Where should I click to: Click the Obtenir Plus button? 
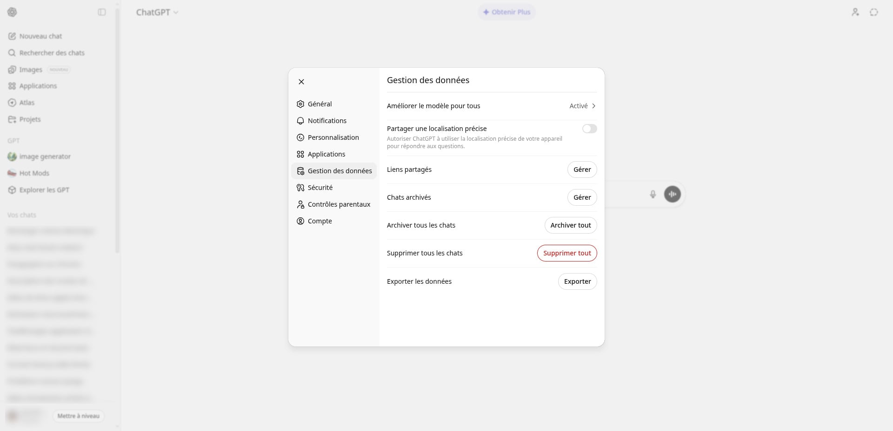(506, 12)
